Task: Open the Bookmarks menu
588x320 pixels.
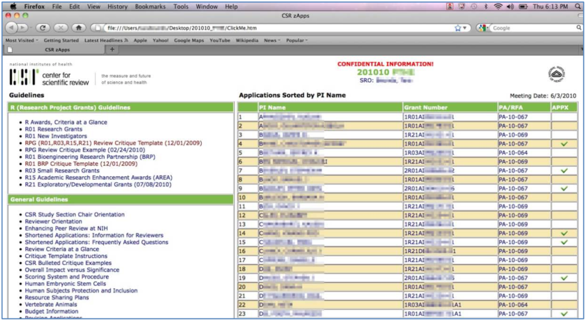Action: 150,7
